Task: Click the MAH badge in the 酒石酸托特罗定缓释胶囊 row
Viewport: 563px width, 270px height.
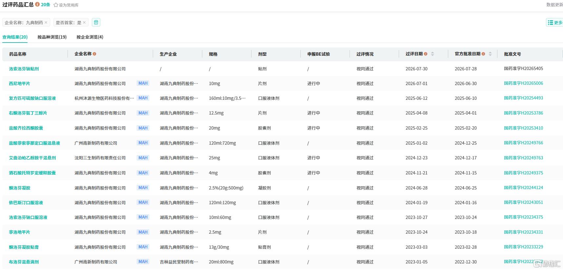Action: pyautogui.click(x=143, y=173)
